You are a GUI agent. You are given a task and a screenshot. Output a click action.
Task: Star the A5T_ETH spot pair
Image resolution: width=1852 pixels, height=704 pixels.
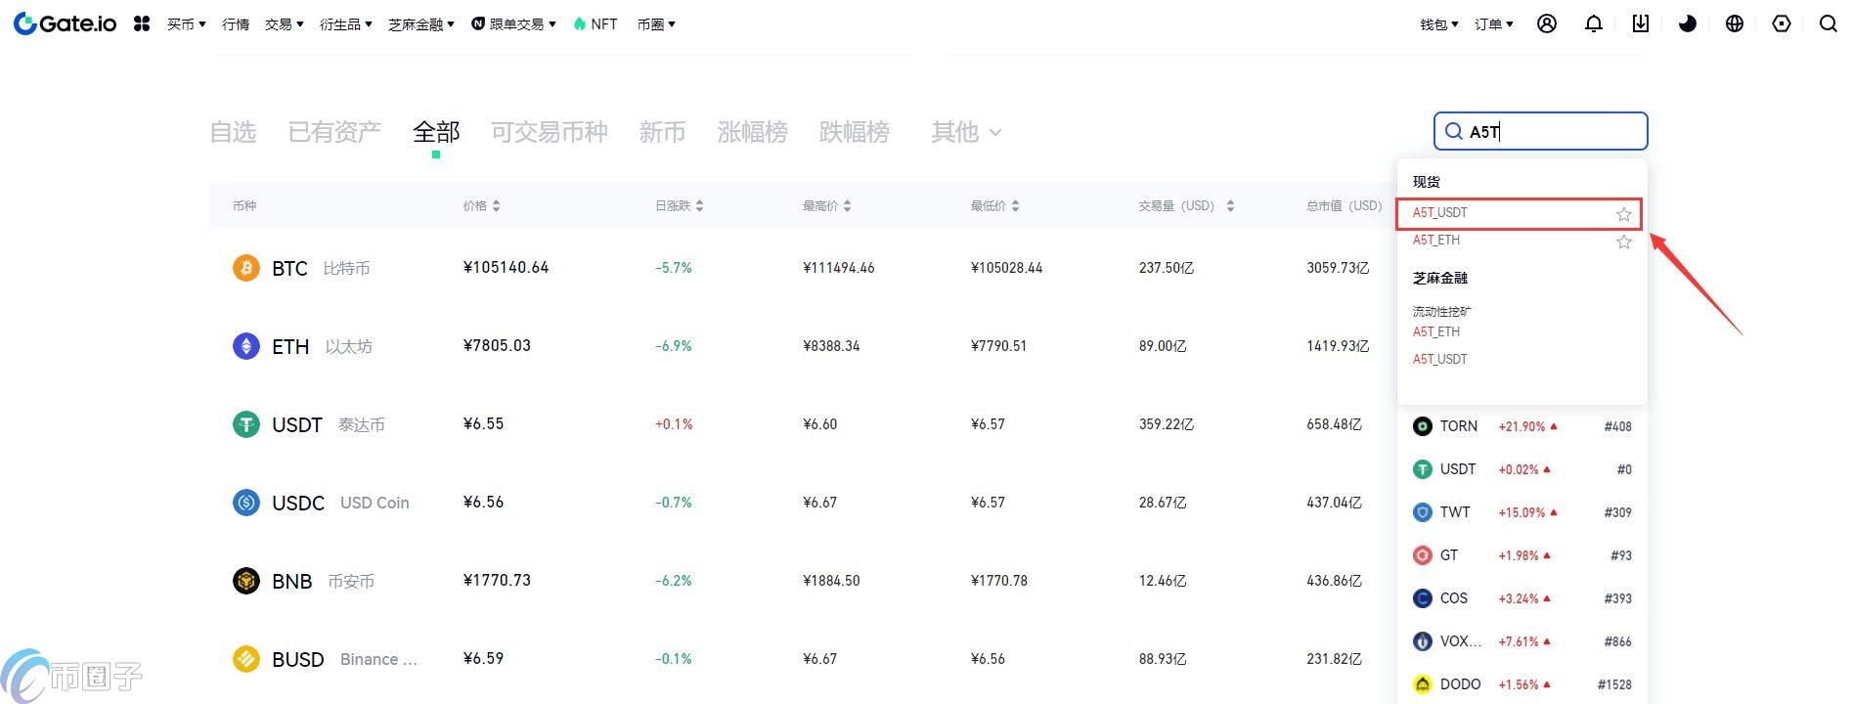click(x=1623, y=242)
